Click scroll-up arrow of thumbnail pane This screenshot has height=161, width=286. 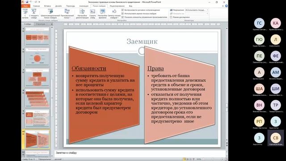click(x=52, y=27)
